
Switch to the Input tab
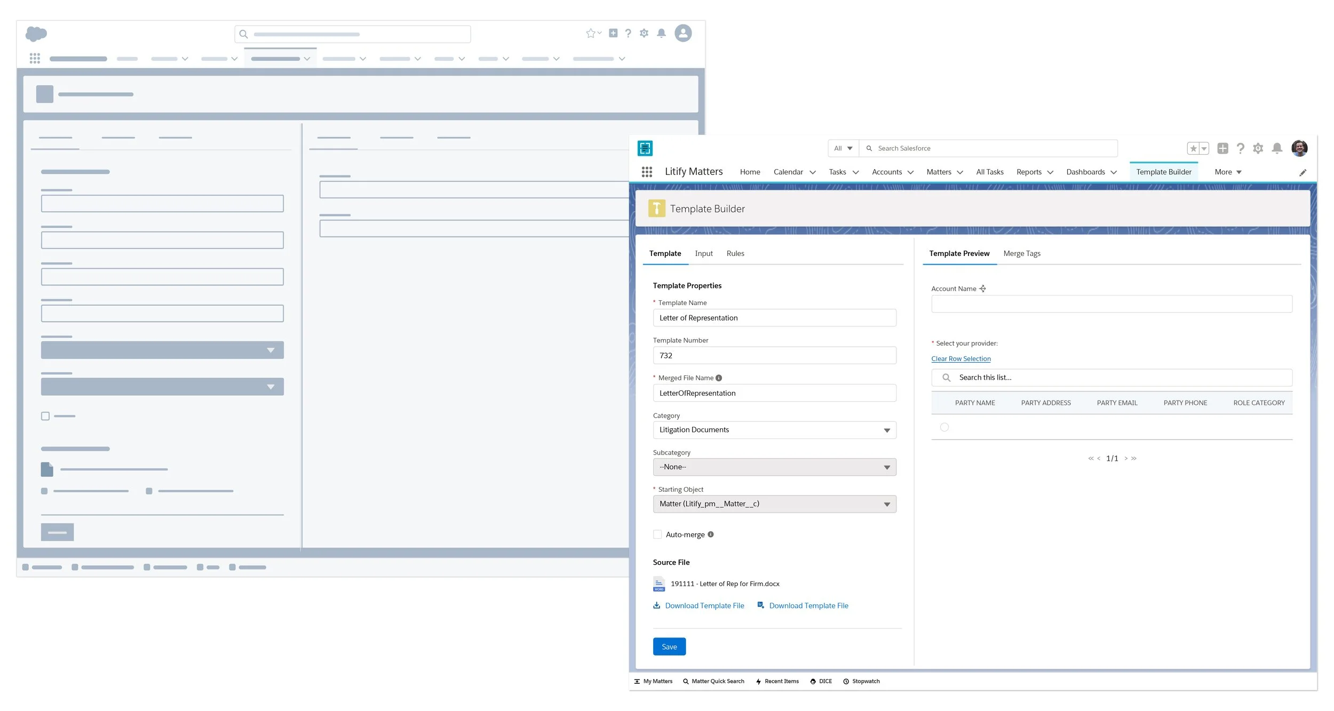703,253
